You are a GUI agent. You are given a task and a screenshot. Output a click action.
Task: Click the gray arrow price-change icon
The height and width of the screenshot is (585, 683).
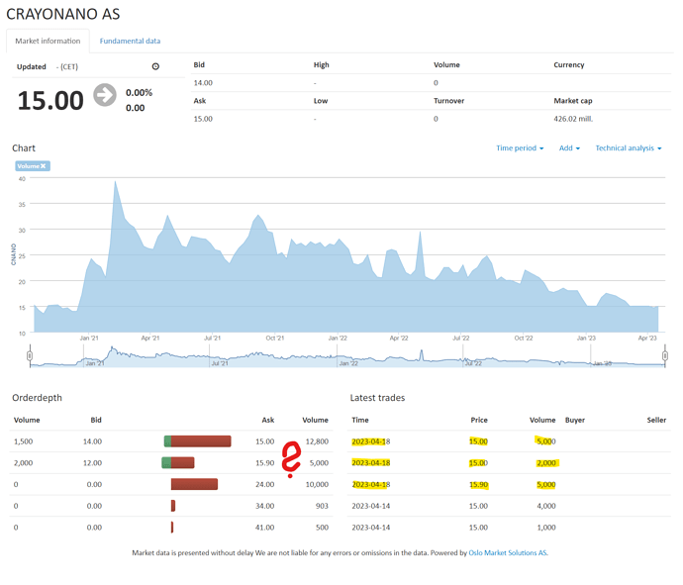pos(105,95)
